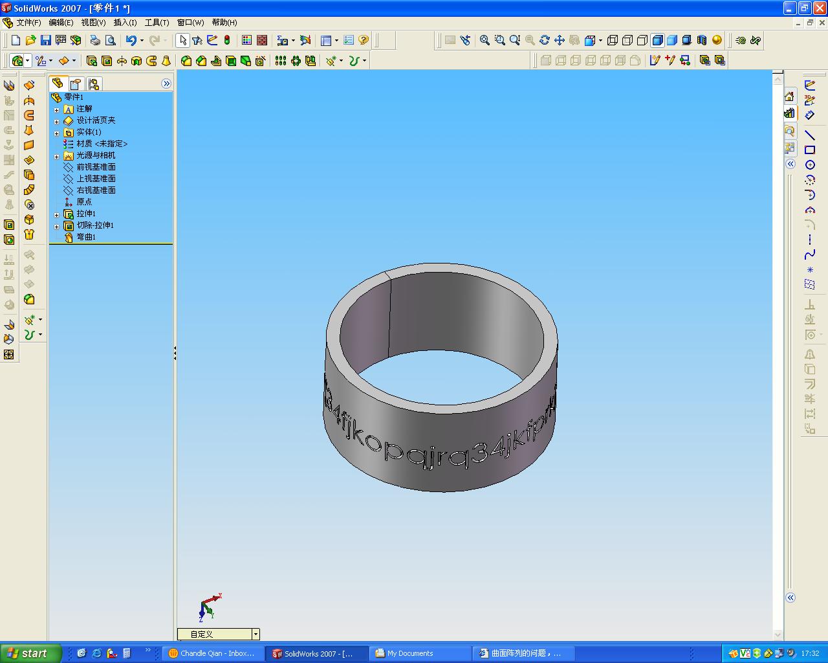Click the Rib feature icon

click(x=216, y=61)
